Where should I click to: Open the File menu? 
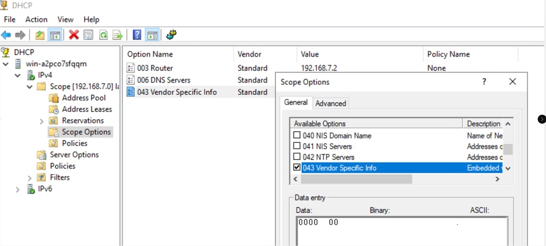click(10, 20)
